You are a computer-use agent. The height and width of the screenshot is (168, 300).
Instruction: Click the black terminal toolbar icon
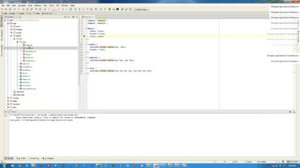(x=118, y=9)
